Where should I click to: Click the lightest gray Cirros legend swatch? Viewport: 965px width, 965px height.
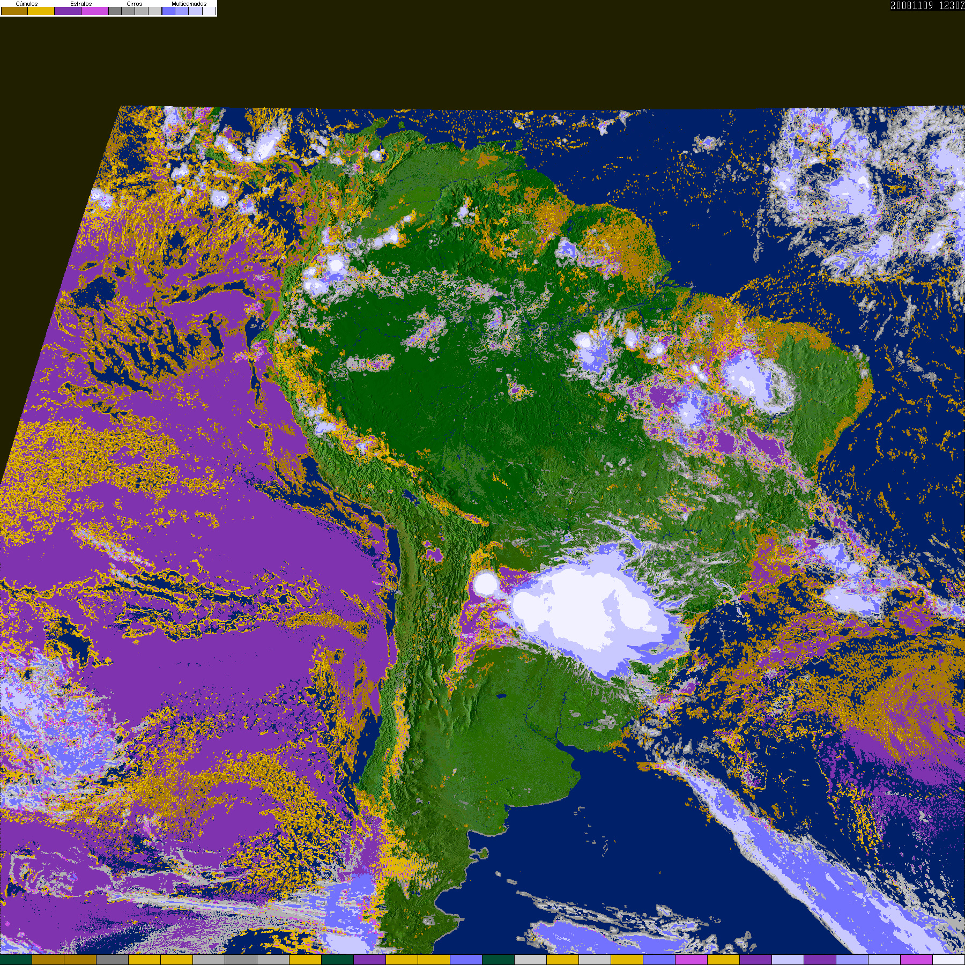[155, 11]
